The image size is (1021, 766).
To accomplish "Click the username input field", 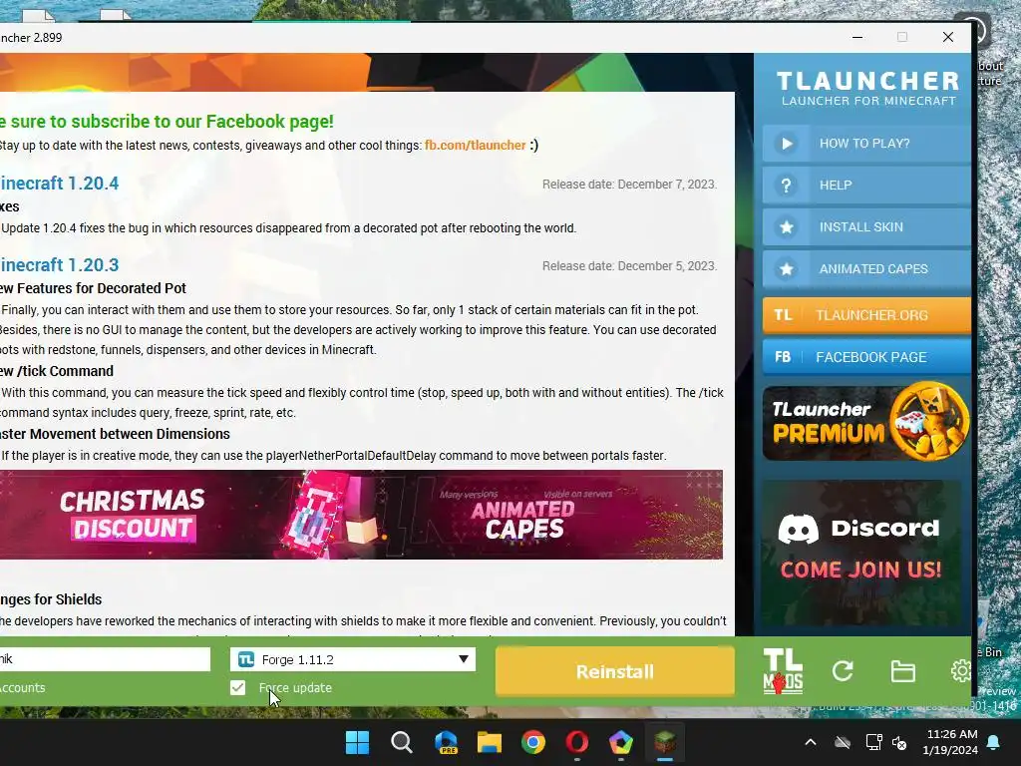I will tap(105, 659).
